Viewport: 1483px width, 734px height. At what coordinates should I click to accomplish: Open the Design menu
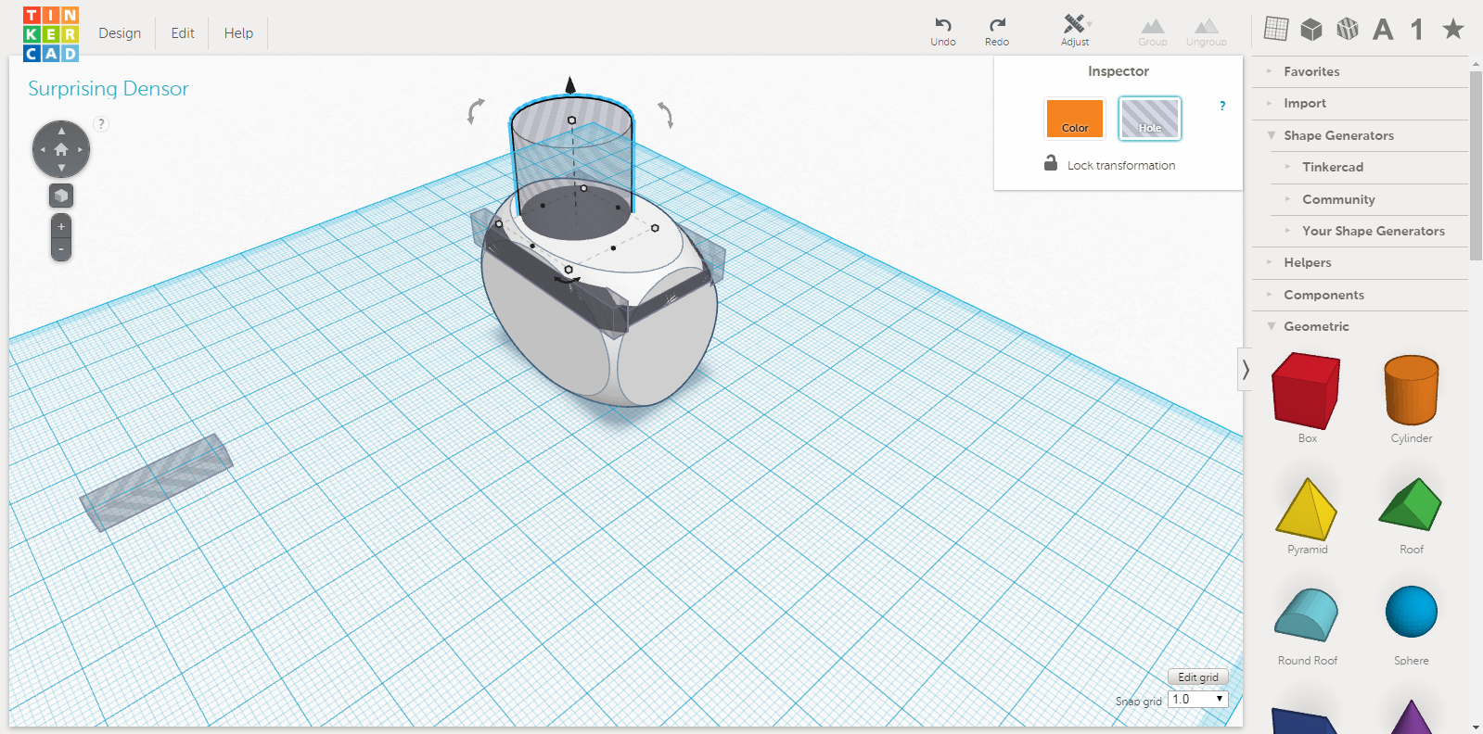(x=120, y=32)
